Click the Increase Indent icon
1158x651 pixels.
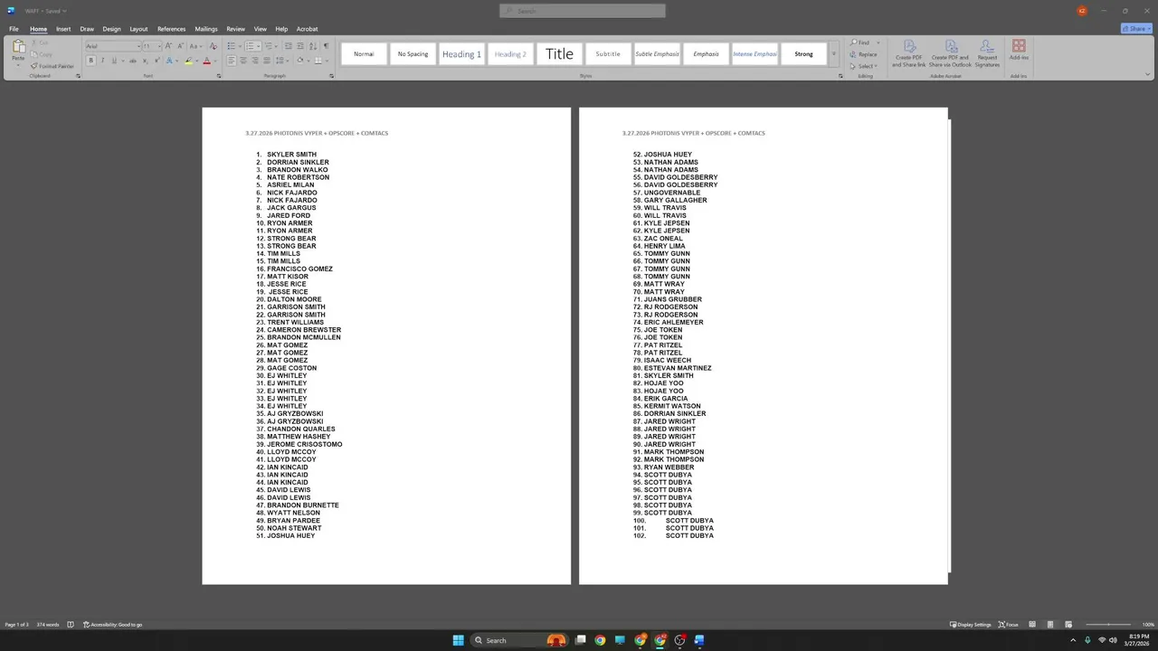299,46
